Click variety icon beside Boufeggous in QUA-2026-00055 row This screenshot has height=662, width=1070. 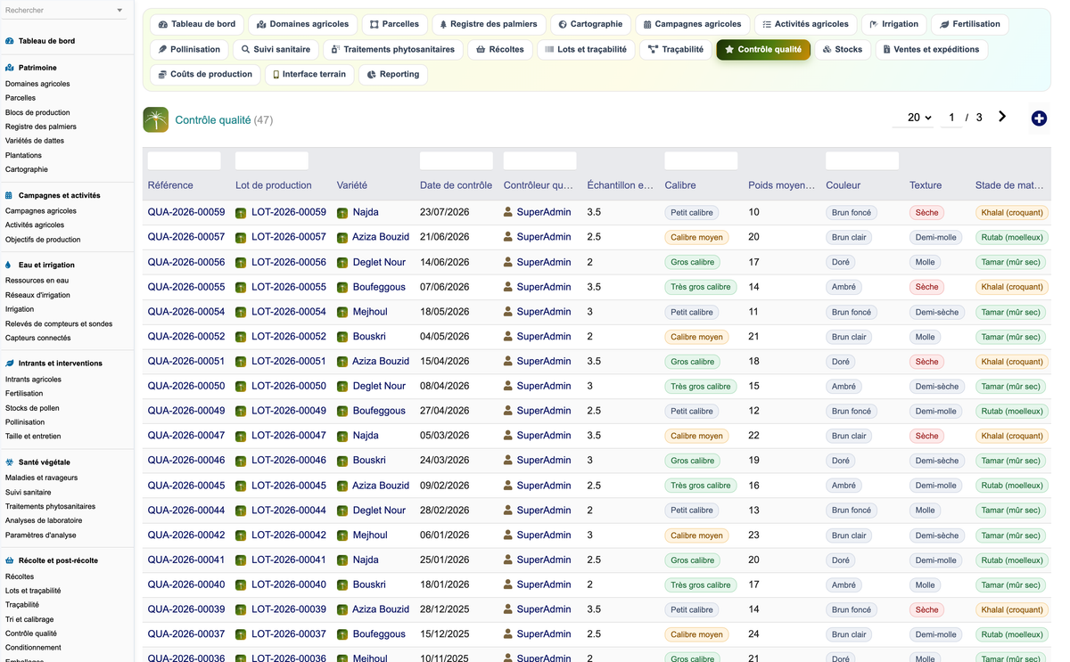pyautogui.click(x=342, y=288)
